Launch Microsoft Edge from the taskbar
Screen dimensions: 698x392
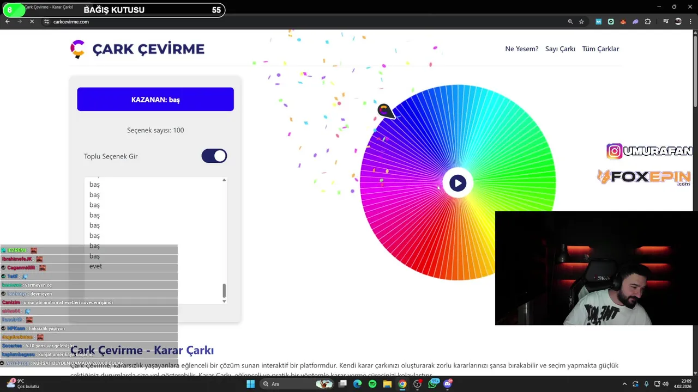(x=357, y=384)
